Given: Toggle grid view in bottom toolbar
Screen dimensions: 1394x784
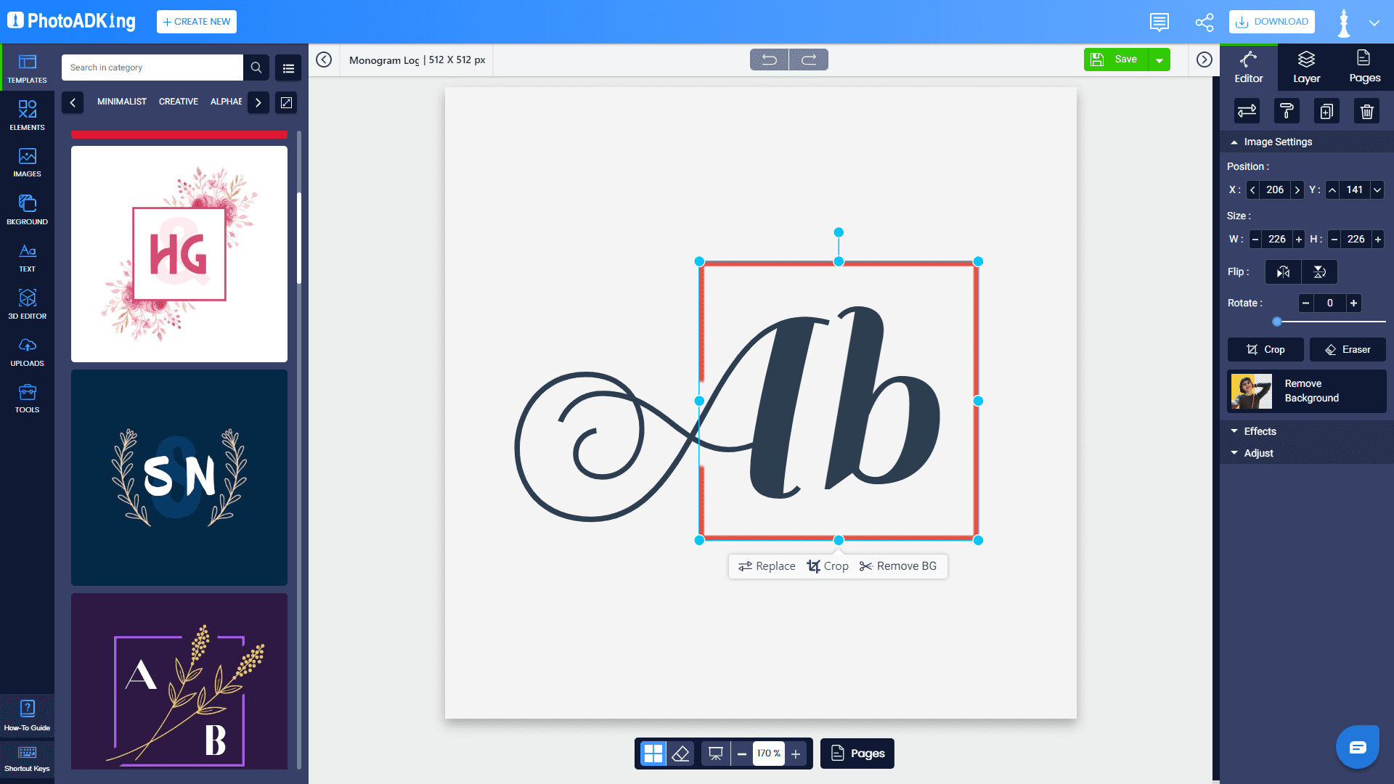Looking at the screenshot, I should 653,754.
